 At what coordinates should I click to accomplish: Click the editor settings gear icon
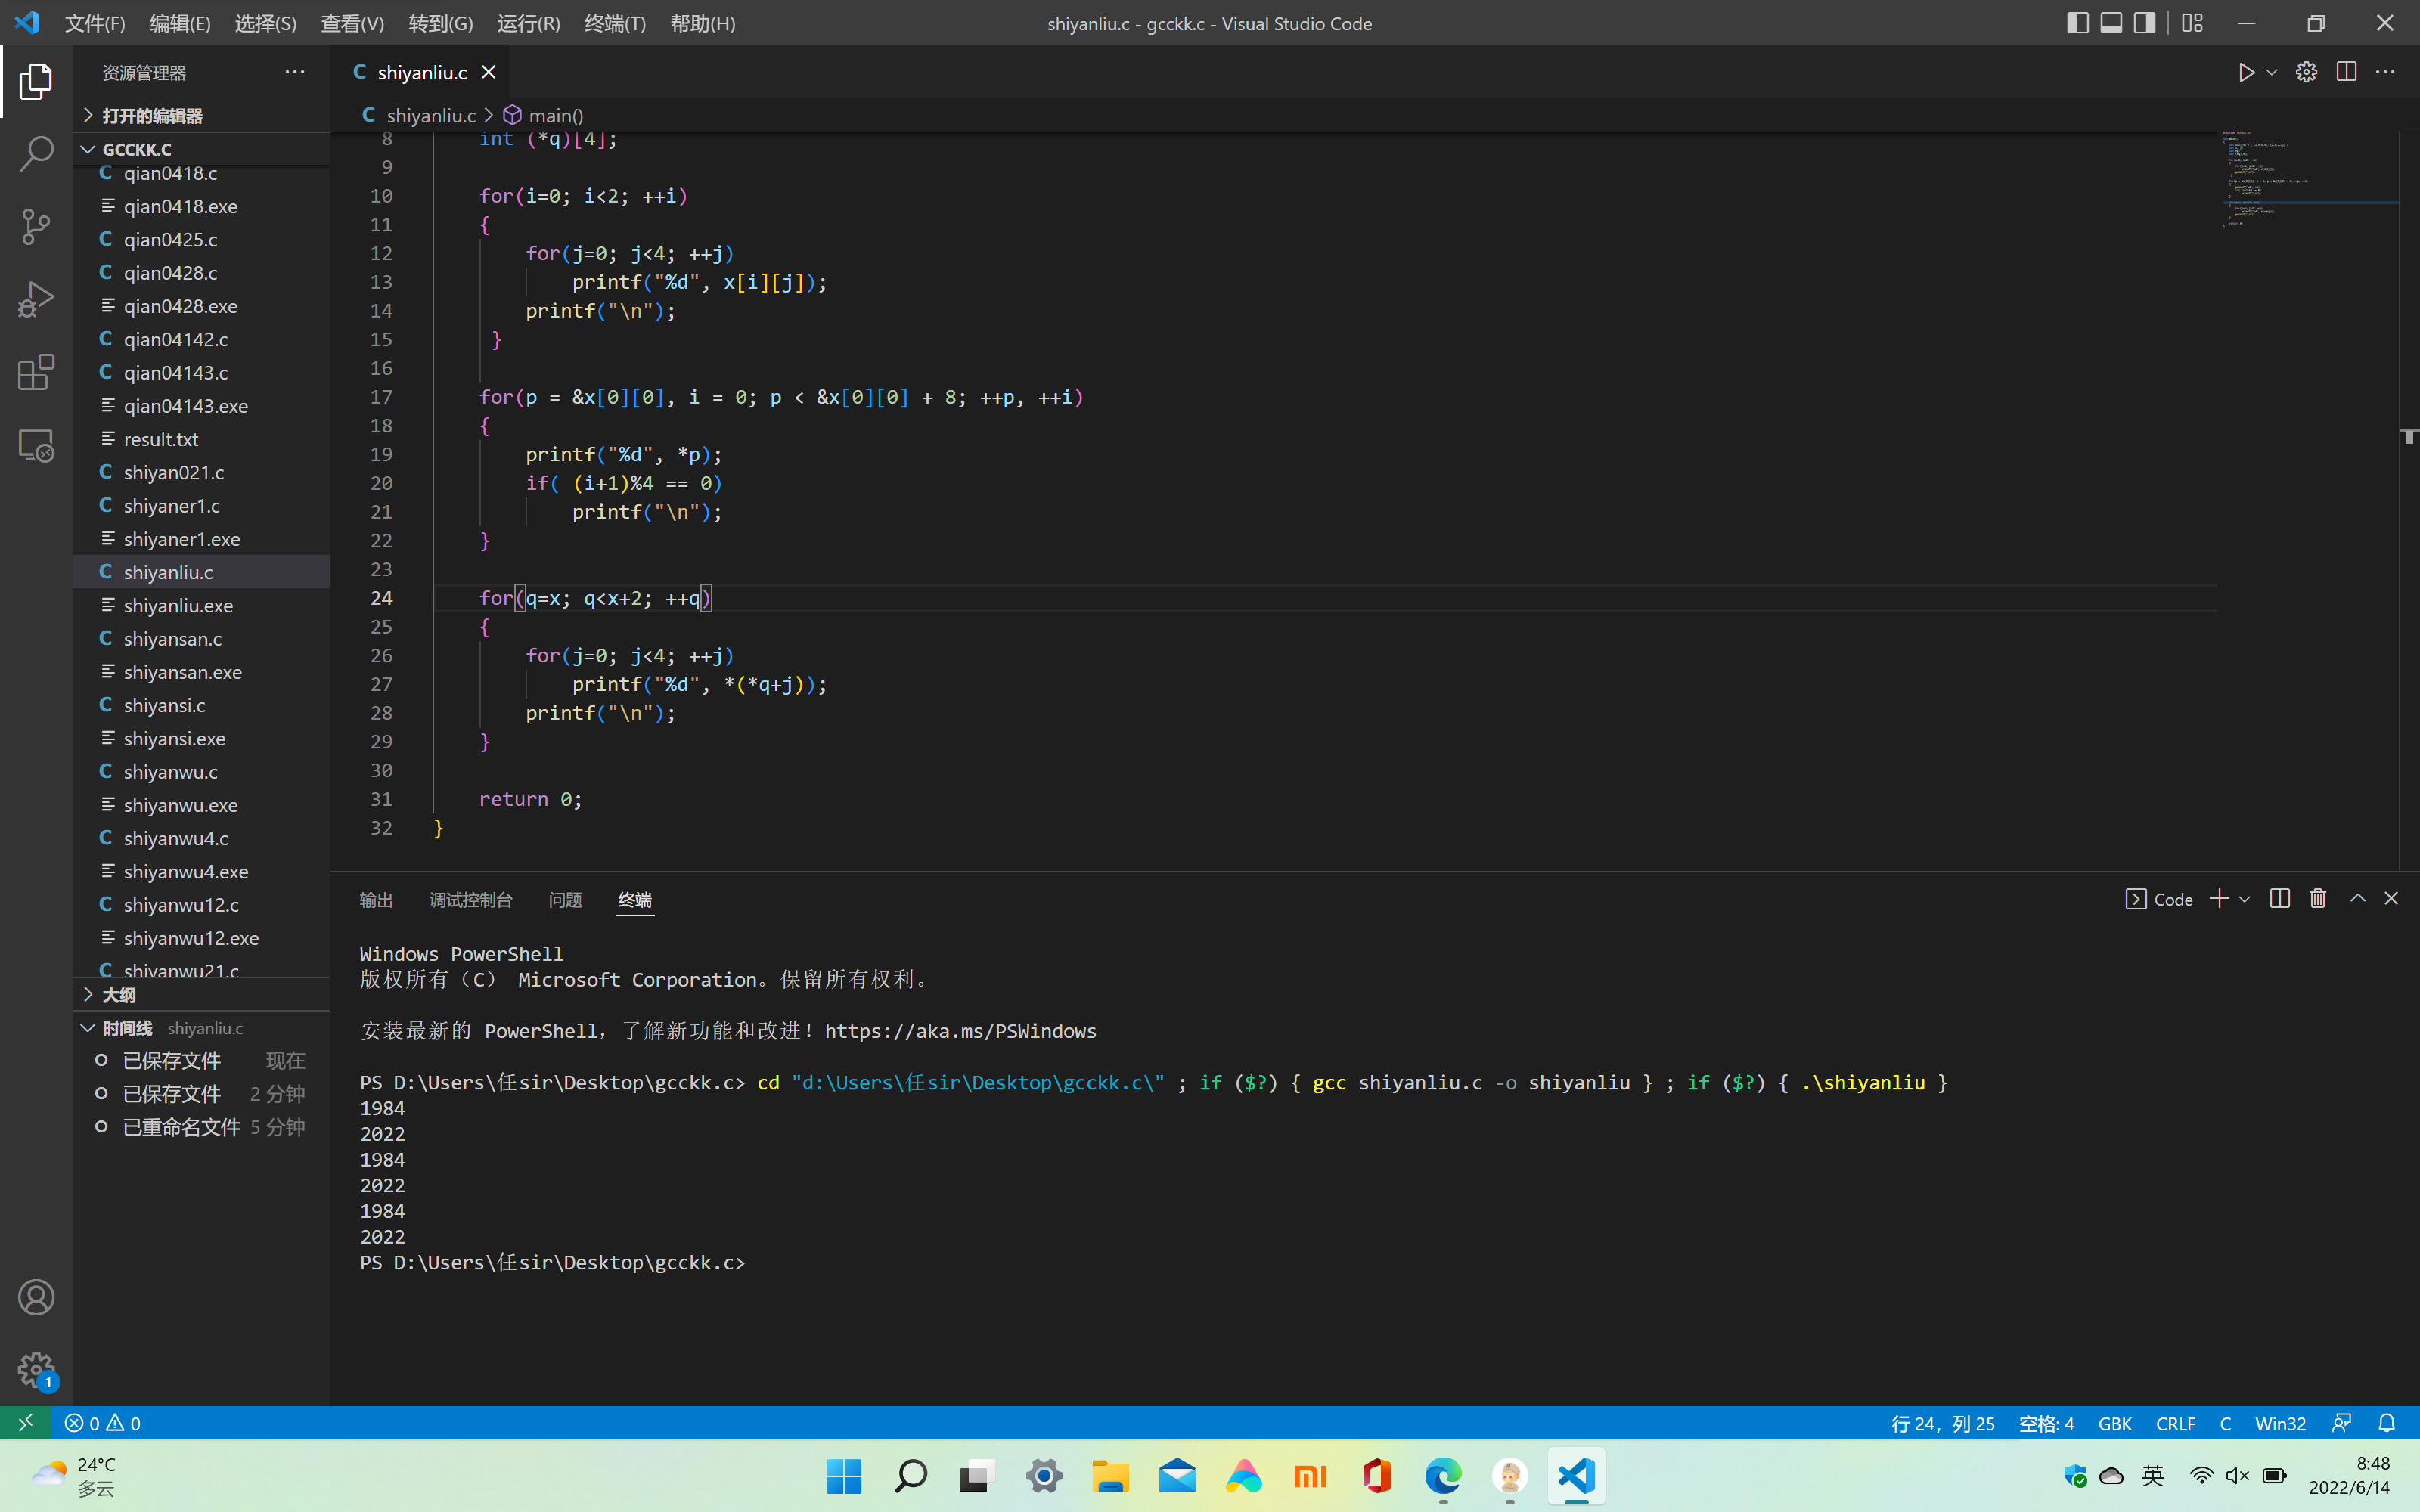[x=2306, y=72]
